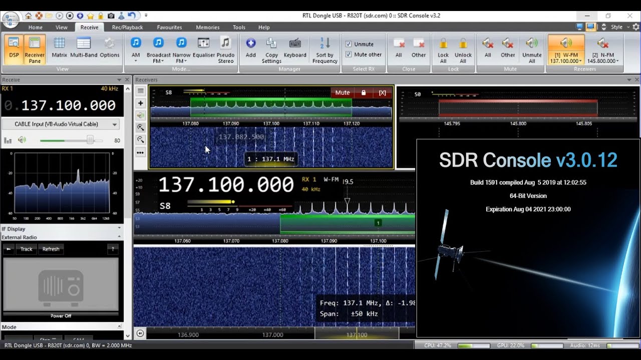Click the home icon in quick access toolbar
The image size is (641, 360).
[29, 16]
